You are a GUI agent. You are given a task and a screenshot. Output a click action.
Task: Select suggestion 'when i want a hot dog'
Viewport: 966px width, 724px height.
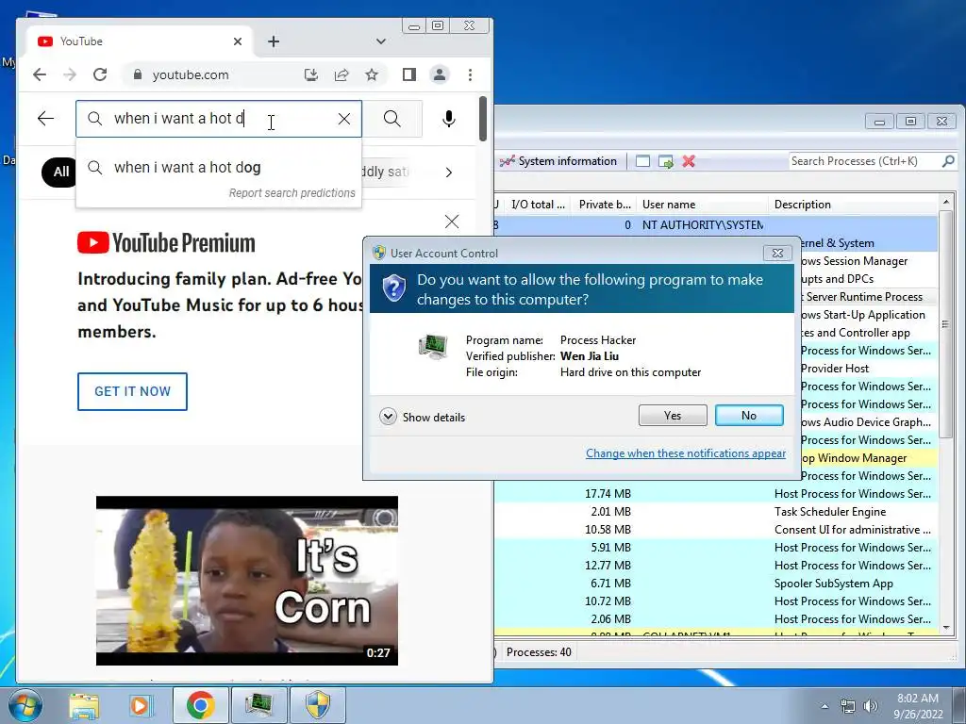(x=219, y=168)
